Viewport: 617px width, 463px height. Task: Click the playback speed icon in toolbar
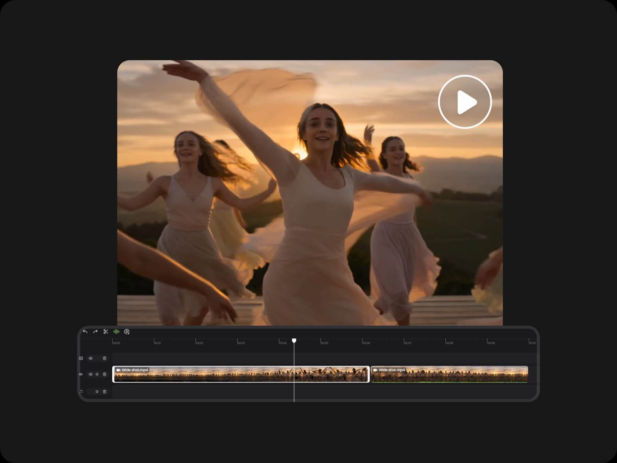[127, 332]
